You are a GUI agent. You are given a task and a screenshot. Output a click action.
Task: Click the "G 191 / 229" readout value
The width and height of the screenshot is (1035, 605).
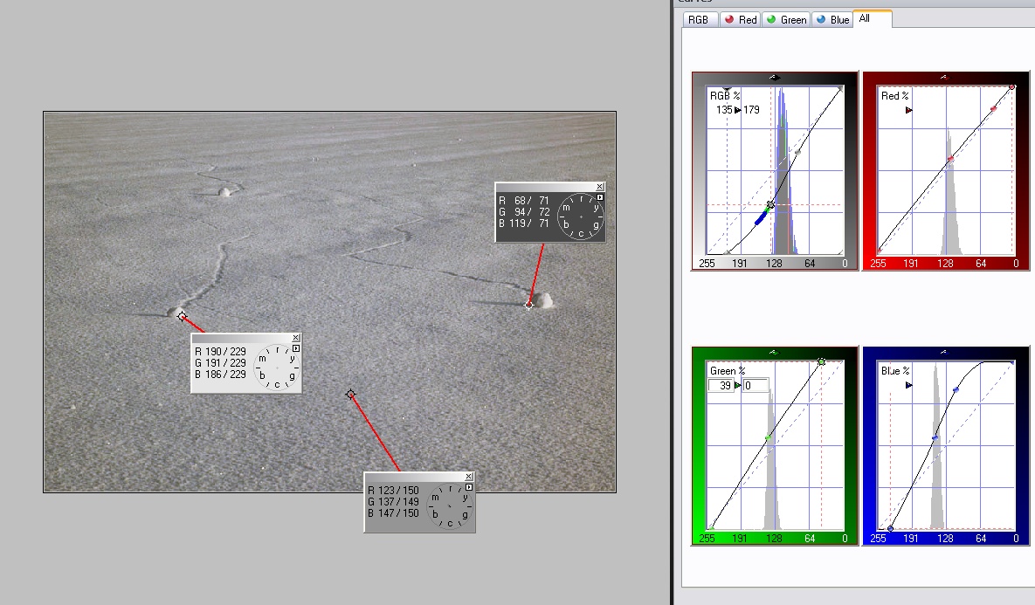pos(220,363)
